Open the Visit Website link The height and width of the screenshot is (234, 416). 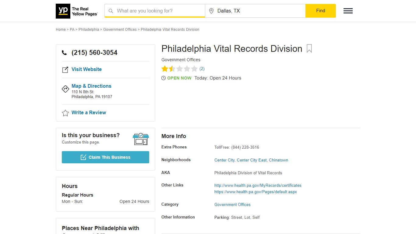[x=86, y=69]
